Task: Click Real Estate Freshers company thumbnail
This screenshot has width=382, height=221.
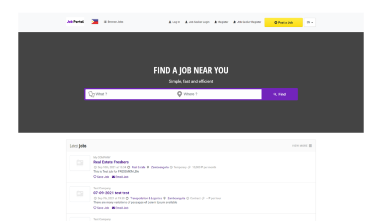Action: pyautogui.click(x=80, y=163)
